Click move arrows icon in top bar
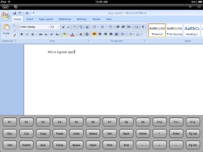This screenshot has width=203, height=152. [x=190, y=7]
